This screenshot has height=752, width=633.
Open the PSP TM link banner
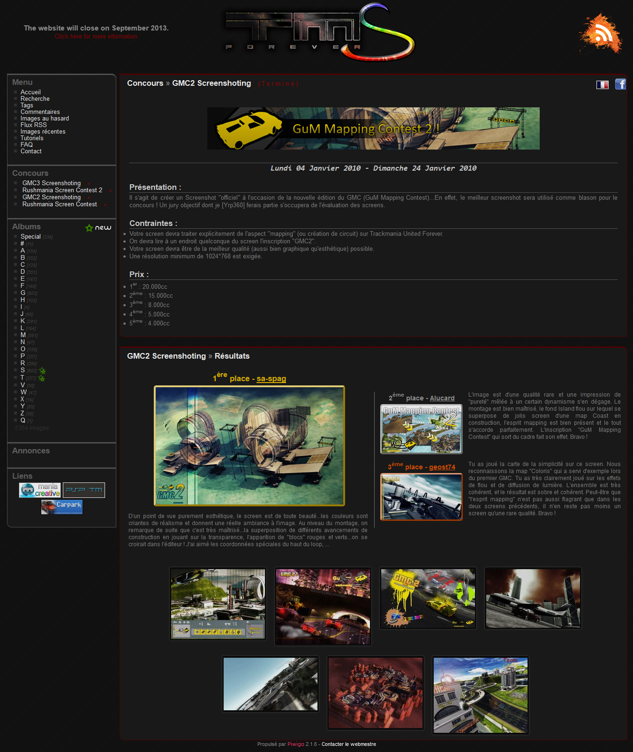(x=84, y=490)
